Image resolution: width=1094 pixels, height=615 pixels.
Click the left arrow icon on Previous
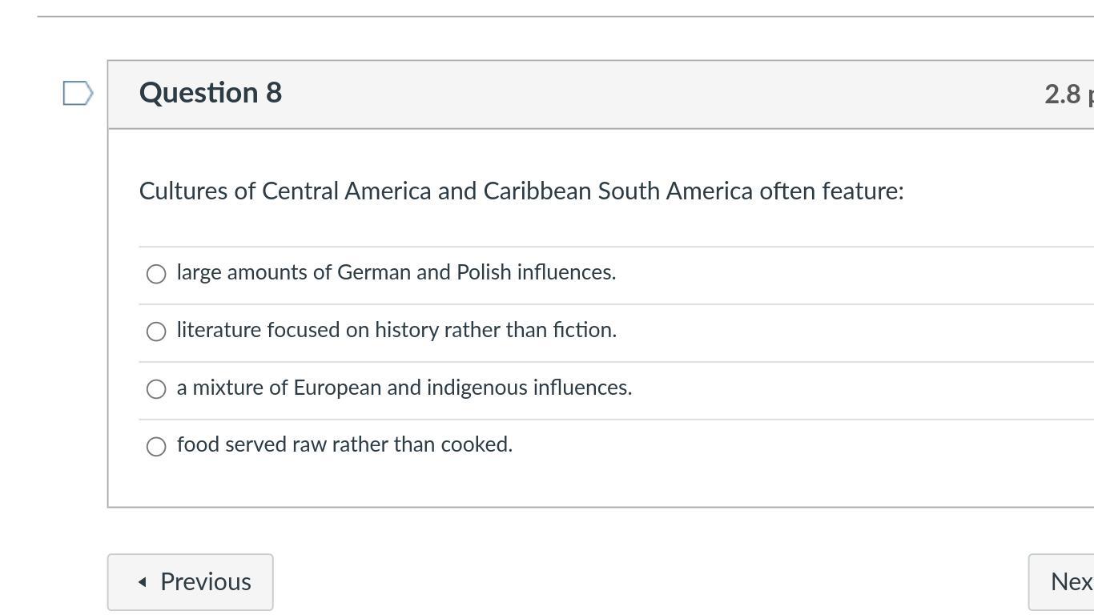(143, 582)
